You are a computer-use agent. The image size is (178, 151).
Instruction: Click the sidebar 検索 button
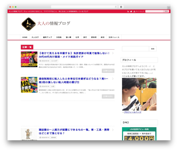pyautogui.click(x=153, y=49)
